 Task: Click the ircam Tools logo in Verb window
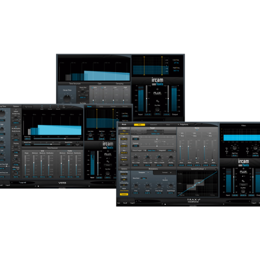tap(108, 146)
